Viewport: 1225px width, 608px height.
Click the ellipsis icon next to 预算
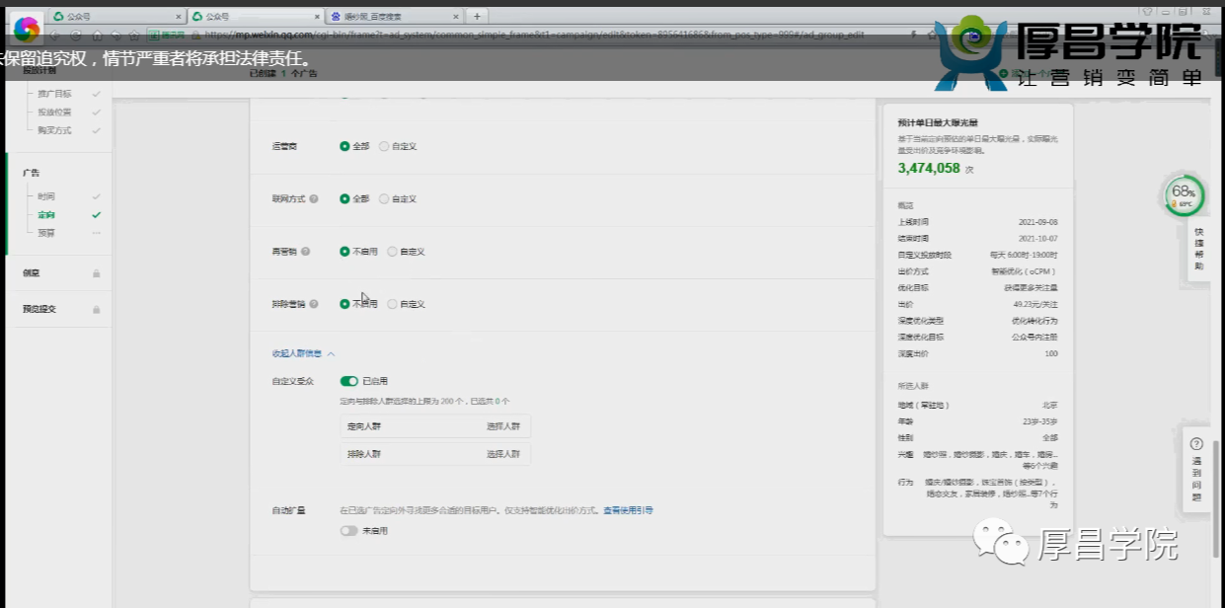point(96,233)
